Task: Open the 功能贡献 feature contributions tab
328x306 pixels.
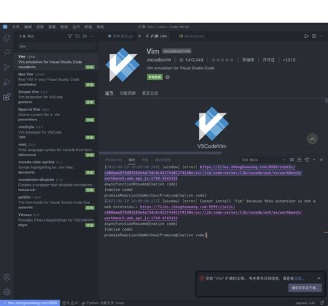Action: coord(128,93)
